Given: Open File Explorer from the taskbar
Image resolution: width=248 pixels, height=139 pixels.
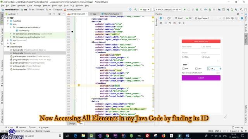Looking at the screenshot, I should point(83,136).
